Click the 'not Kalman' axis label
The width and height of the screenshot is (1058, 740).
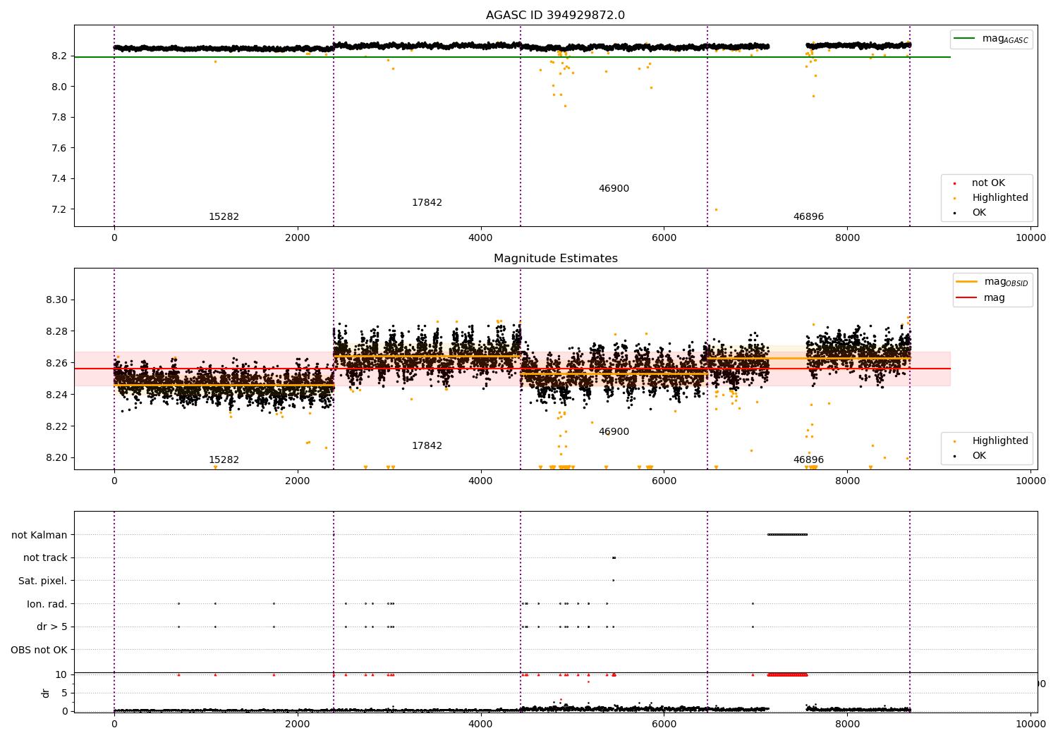click(39, 536)
